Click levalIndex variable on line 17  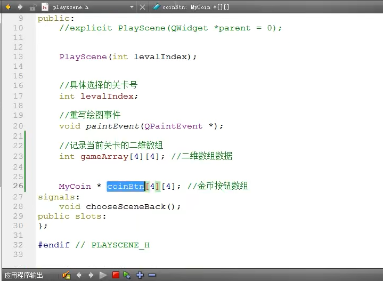coord(107,96)
